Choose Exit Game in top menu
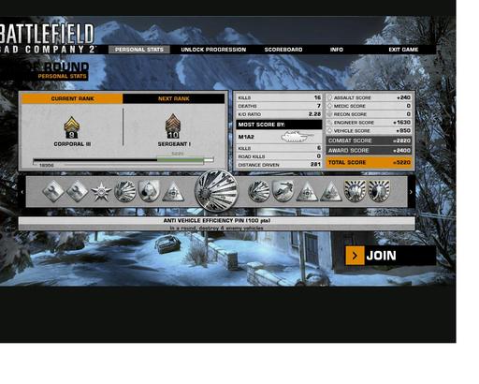The image size is (479, 384). (x=403, y=50)
